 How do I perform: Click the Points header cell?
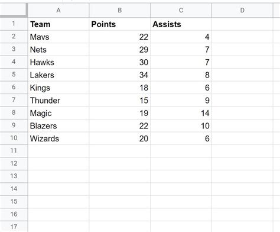click(x=120, y=24)
